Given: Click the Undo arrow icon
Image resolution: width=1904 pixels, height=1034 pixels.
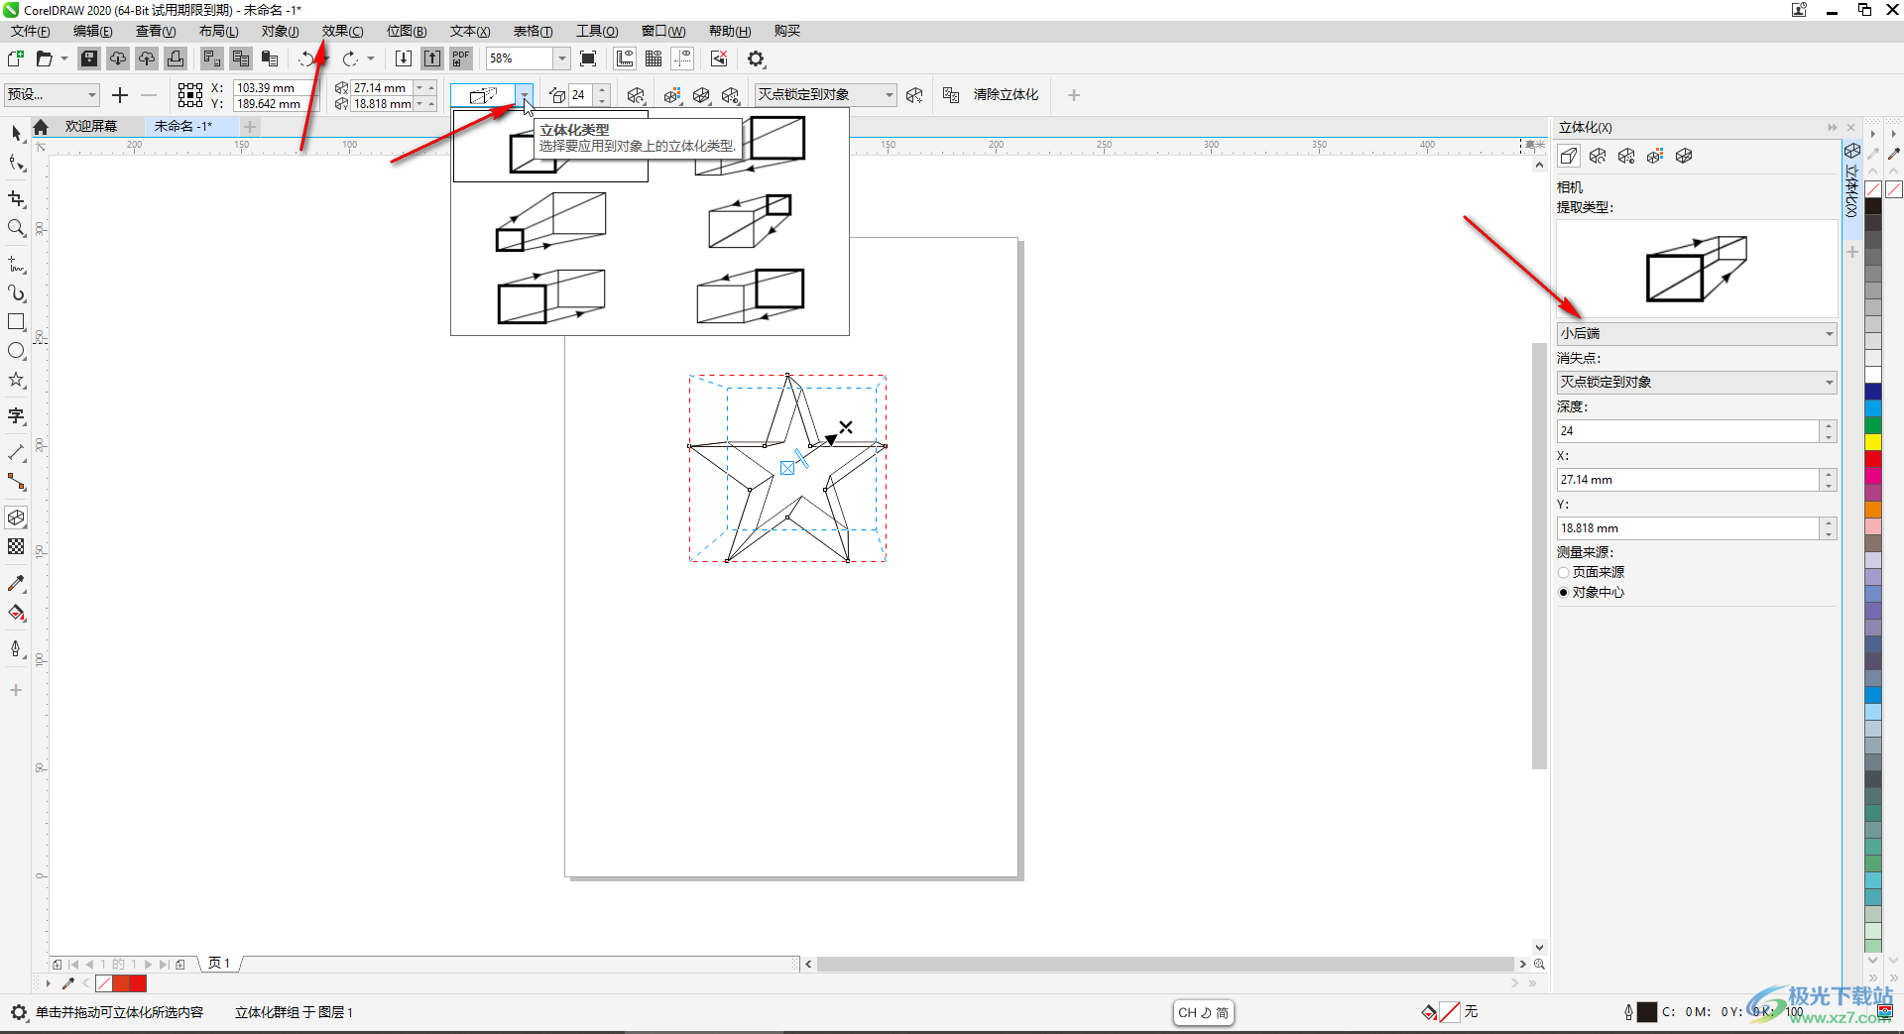Looking at the screenshot, I should (308, 58).
